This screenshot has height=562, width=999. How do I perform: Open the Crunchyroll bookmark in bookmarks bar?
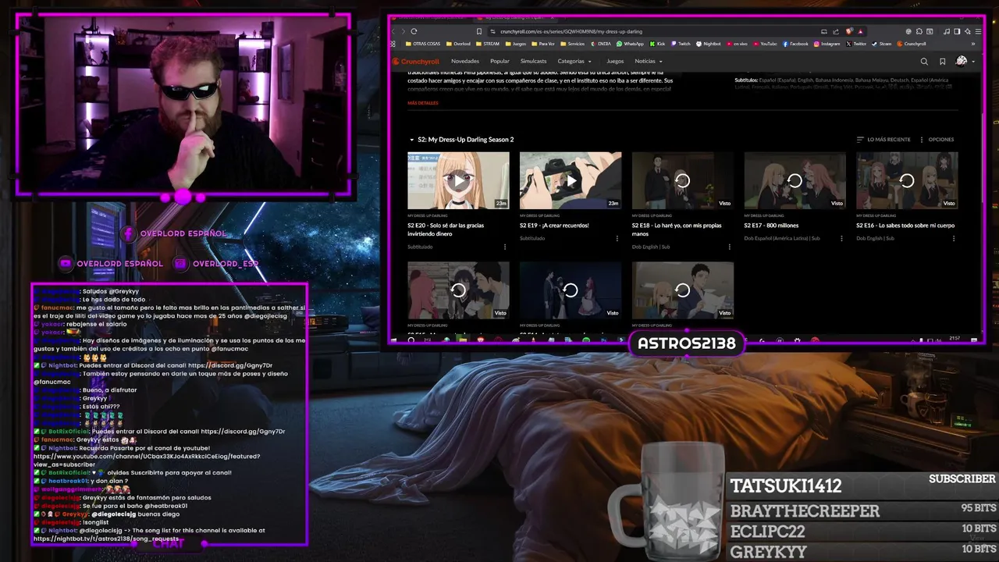(911, 44)
